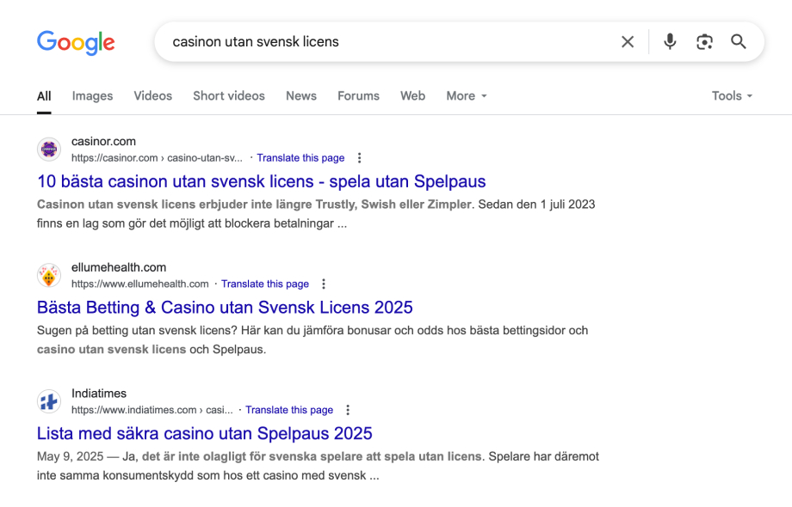Clear the search query with the X icon
This screenshot has width=792, height=507.
[628, 41]
